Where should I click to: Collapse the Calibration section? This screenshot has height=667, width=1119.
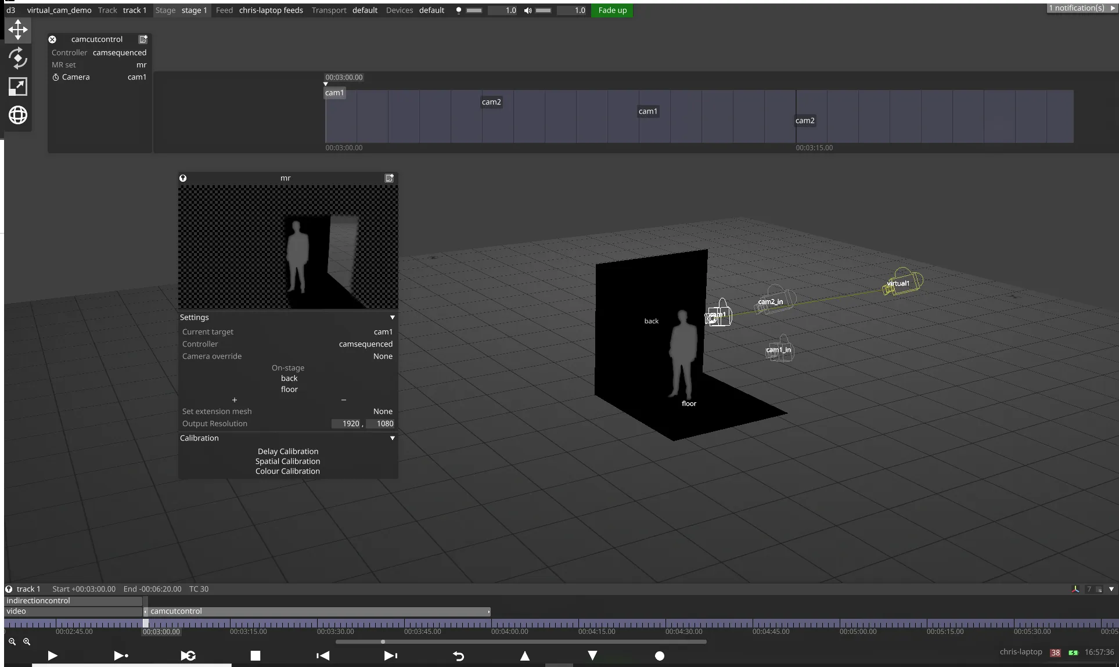click(x=392, y=438)
